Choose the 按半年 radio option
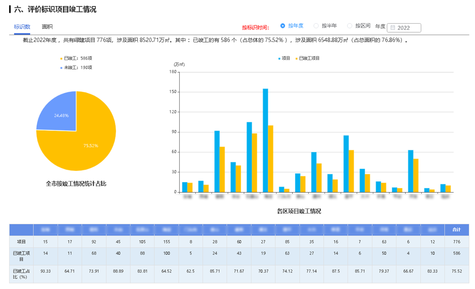Viewport: 475px width, 289px height. coord(316,26)
